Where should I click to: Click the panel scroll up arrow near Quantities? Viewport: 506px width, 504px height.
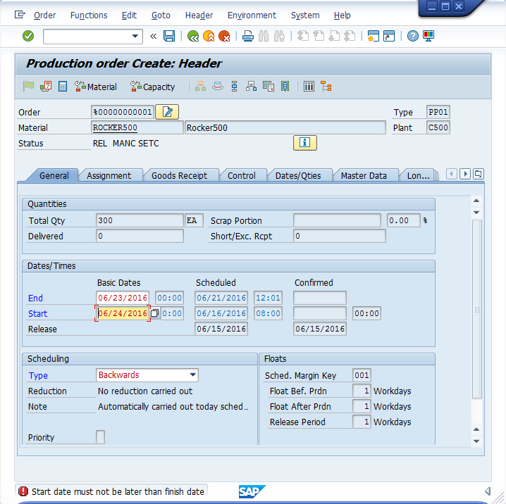476,201
